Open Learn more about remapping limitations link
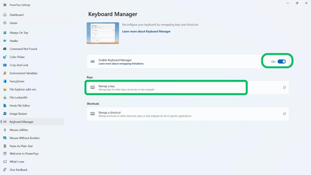This screenshot has height=175, width=311. pos(121,64)
